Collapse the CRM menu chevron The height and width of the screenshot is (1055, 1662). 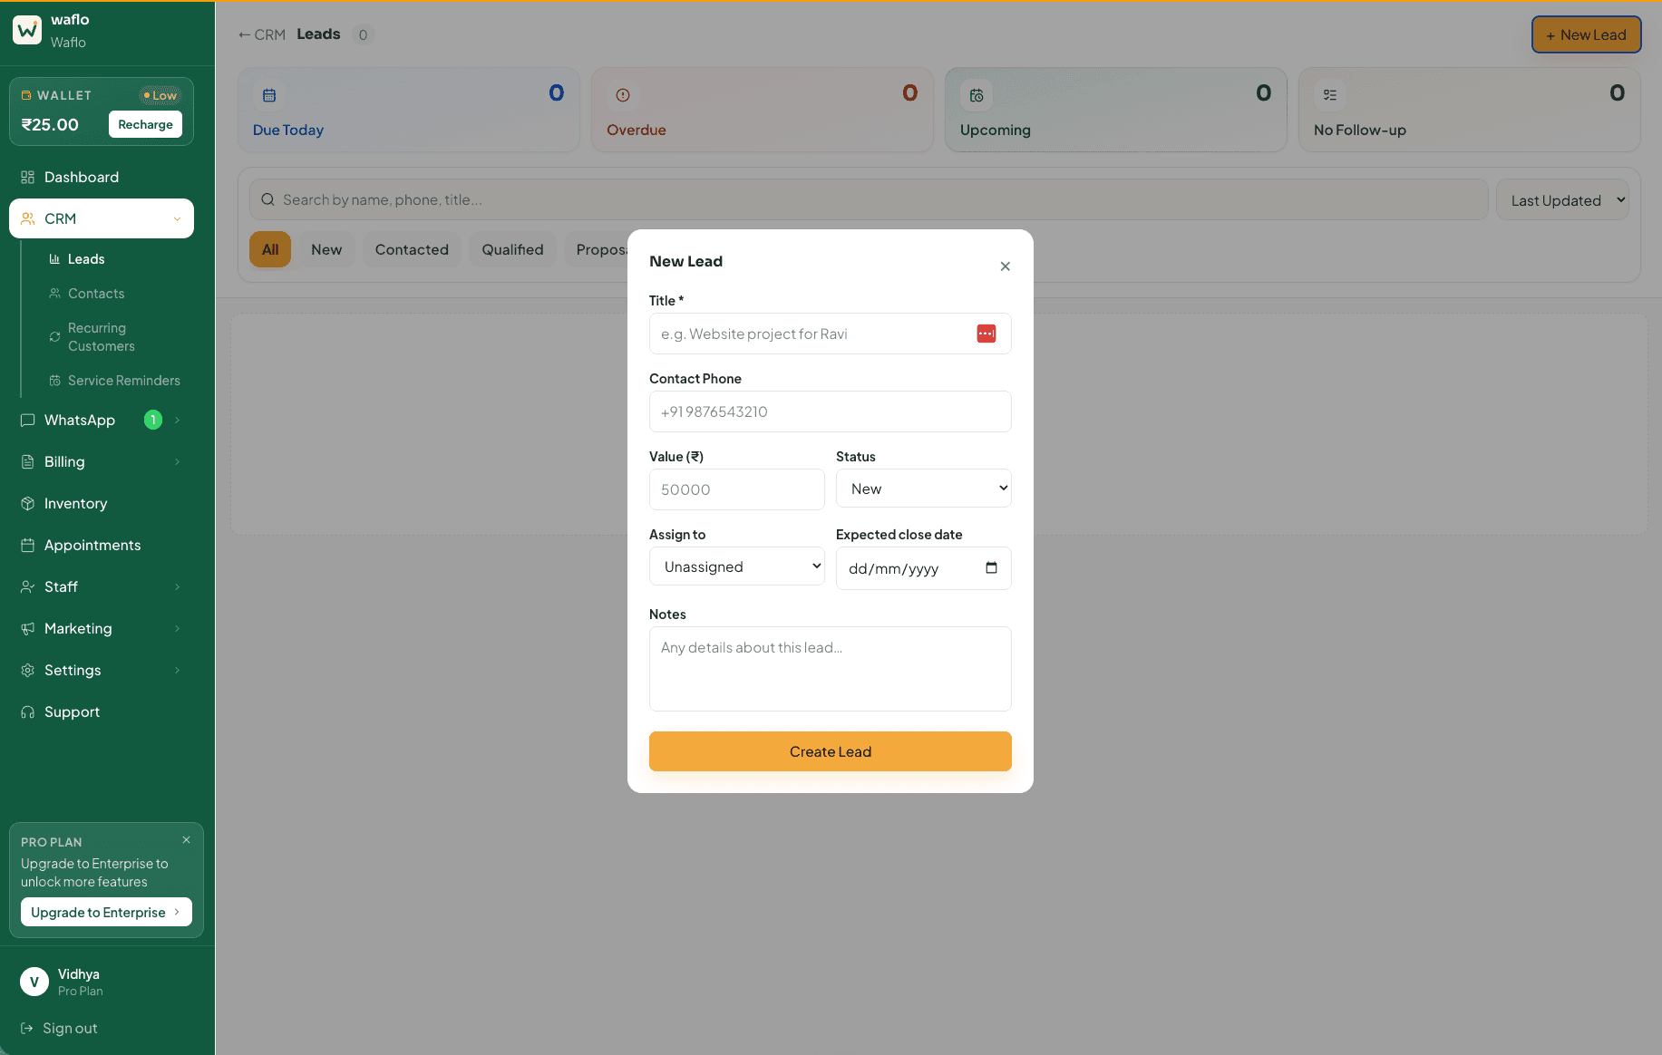coord(177,219)
